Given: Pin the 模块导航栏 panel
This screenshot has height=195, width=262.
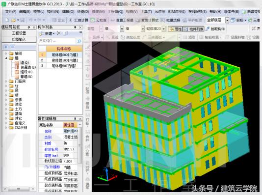Looking at the screenshot, I should (x=29, y=27).
